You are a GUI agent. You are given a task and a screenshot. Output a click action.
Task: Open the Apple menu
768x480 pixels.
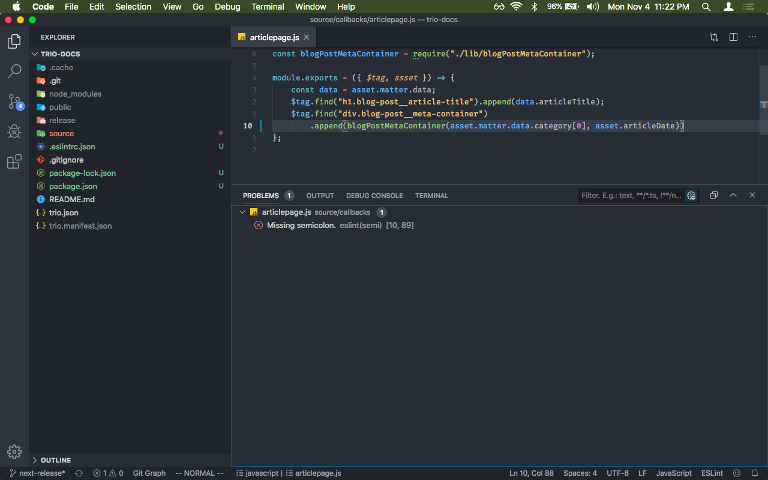[16, 7]
